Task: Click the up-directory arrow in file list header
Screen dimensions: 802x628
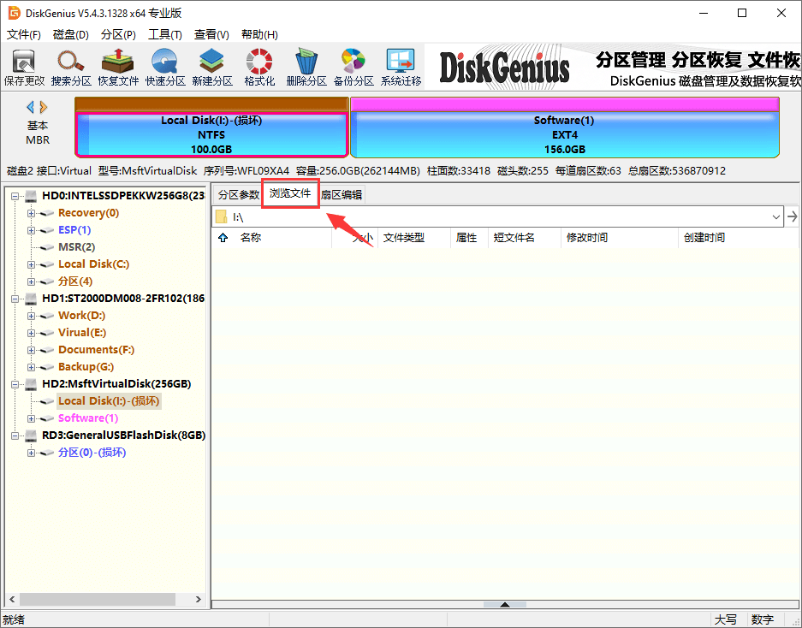Action: [223, 238]
